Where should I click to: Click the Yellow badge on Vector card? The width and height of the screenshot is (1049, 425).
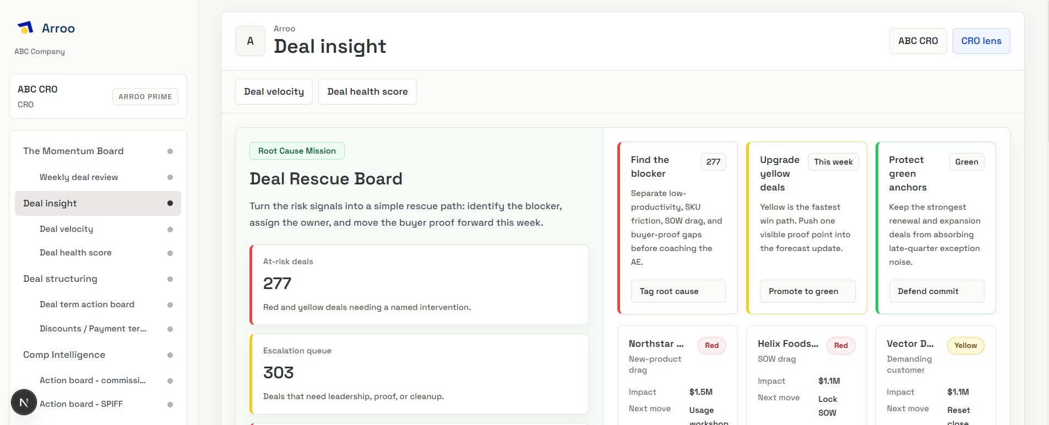[966, 346]
